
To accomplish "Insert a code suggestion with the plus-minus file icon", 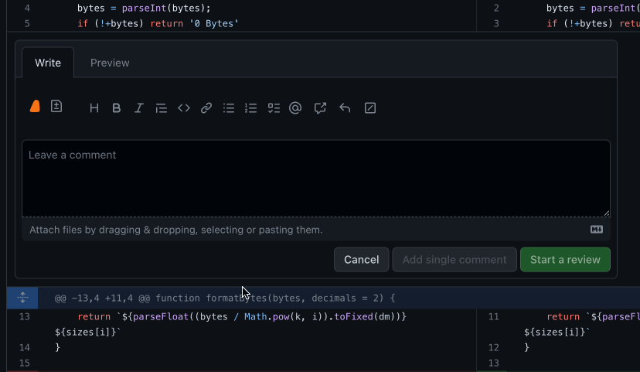I will (x=56, y=107).
